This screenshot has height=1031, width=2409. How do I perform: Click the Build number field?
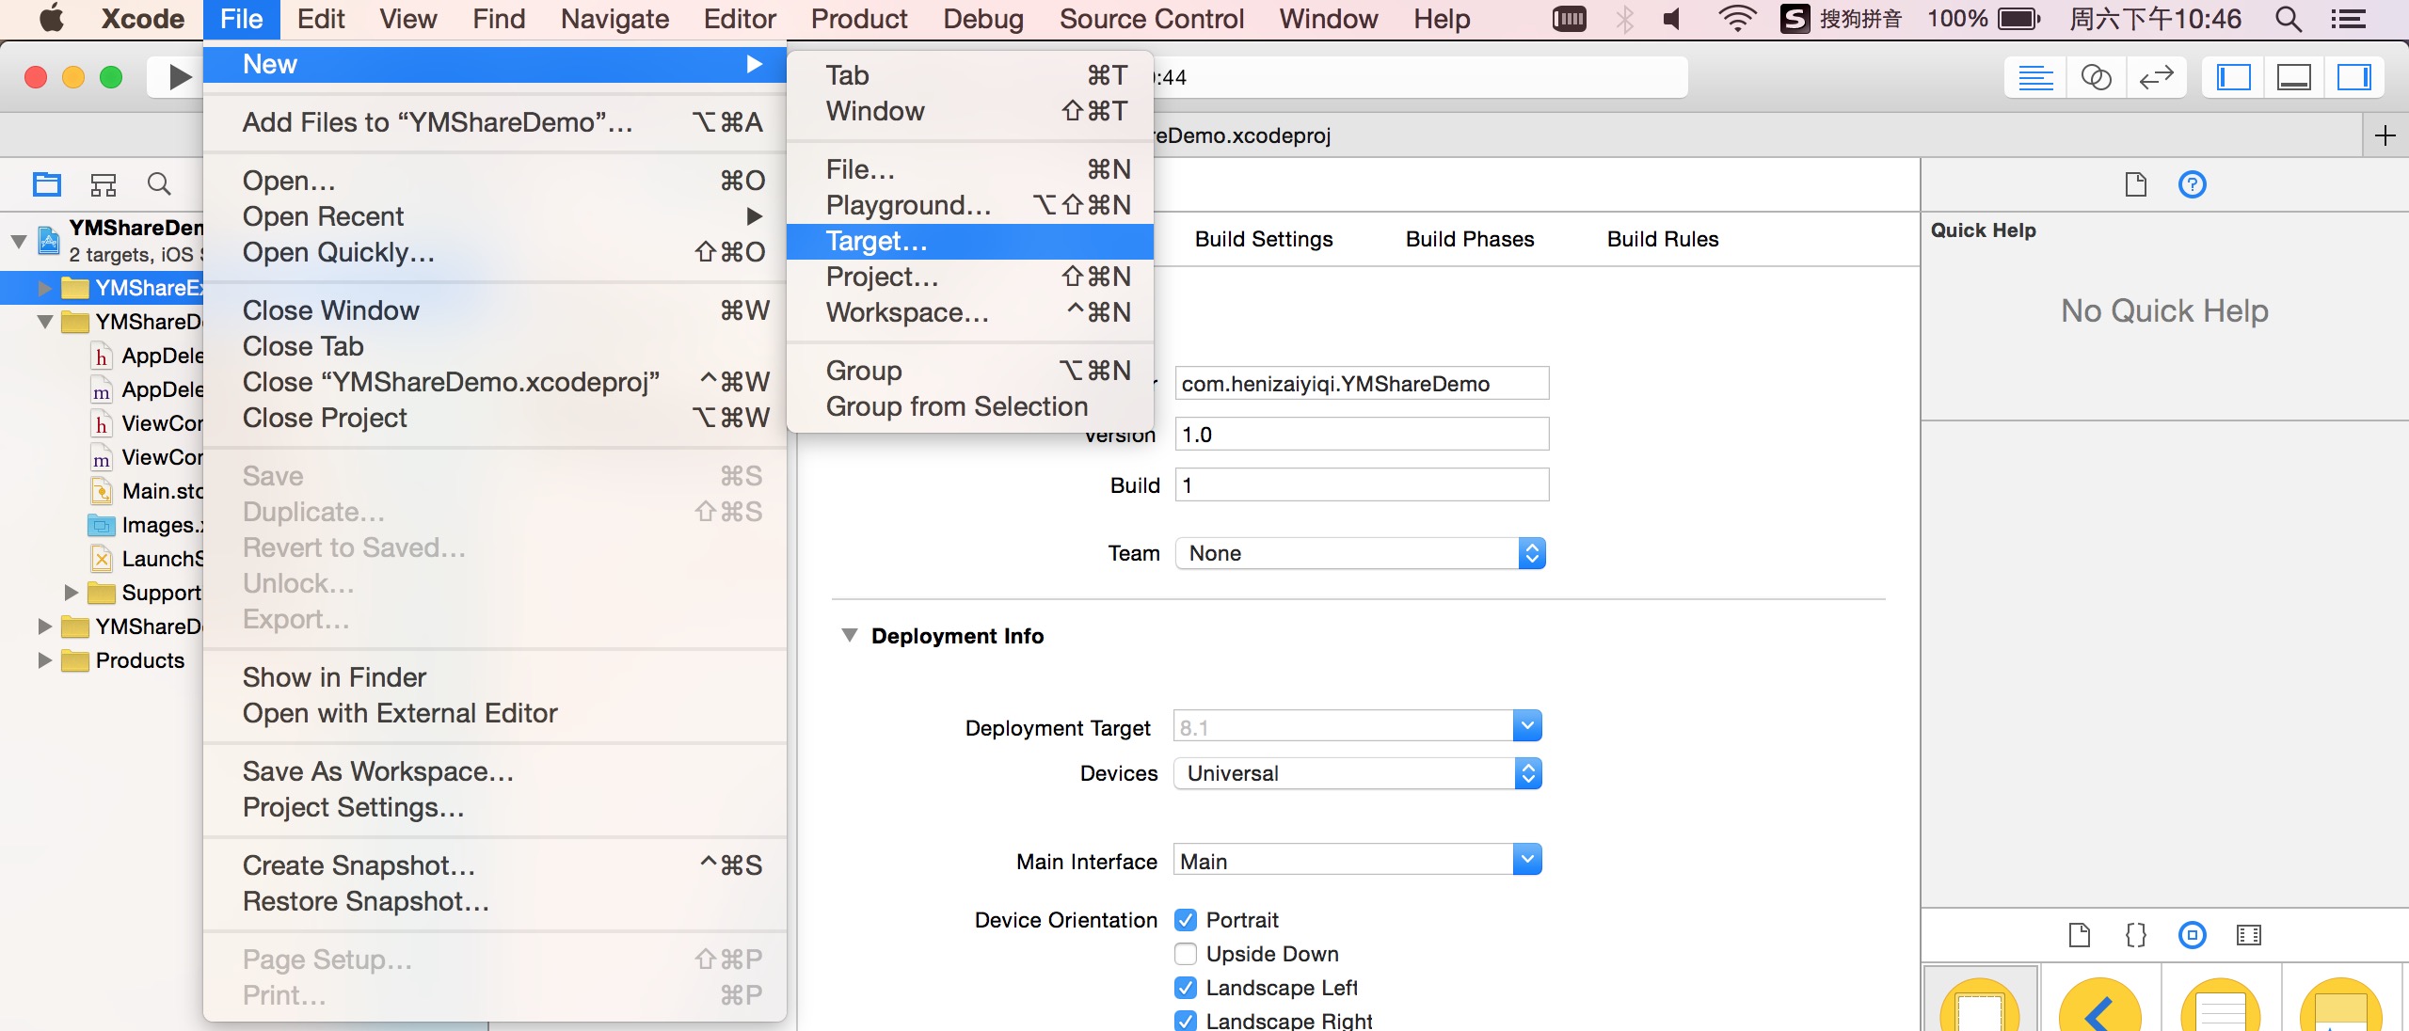1362,485
